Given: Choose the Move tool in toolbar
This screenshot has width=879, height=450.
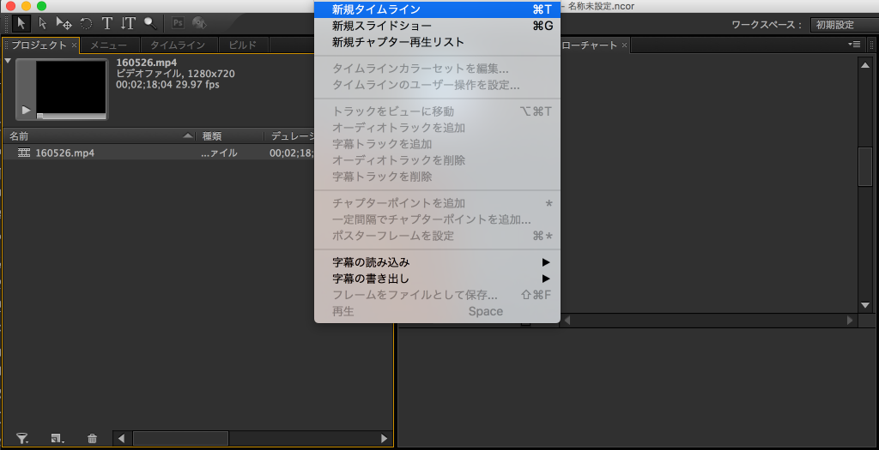Looking at the screenshot, I should coord(64,24).
